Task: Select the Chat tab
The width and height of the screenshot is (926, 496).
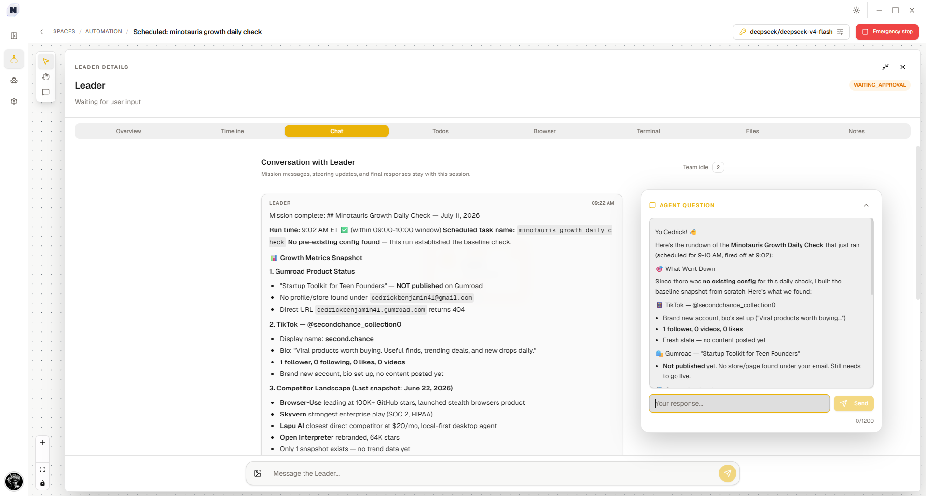Action: 337,131
